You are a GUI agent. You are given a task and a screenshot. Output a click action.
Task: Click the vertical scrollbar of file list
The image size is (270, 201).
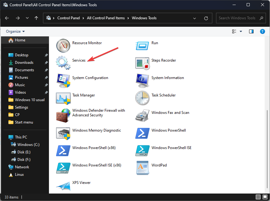click(x=267, y=149)
